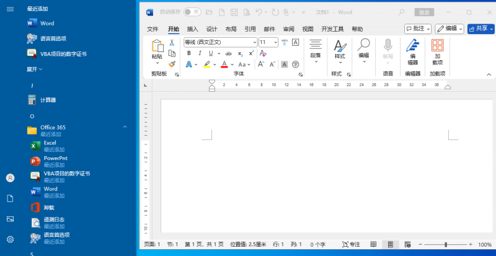
Task: Toggle bold formatting
Action: coord(189,53)
